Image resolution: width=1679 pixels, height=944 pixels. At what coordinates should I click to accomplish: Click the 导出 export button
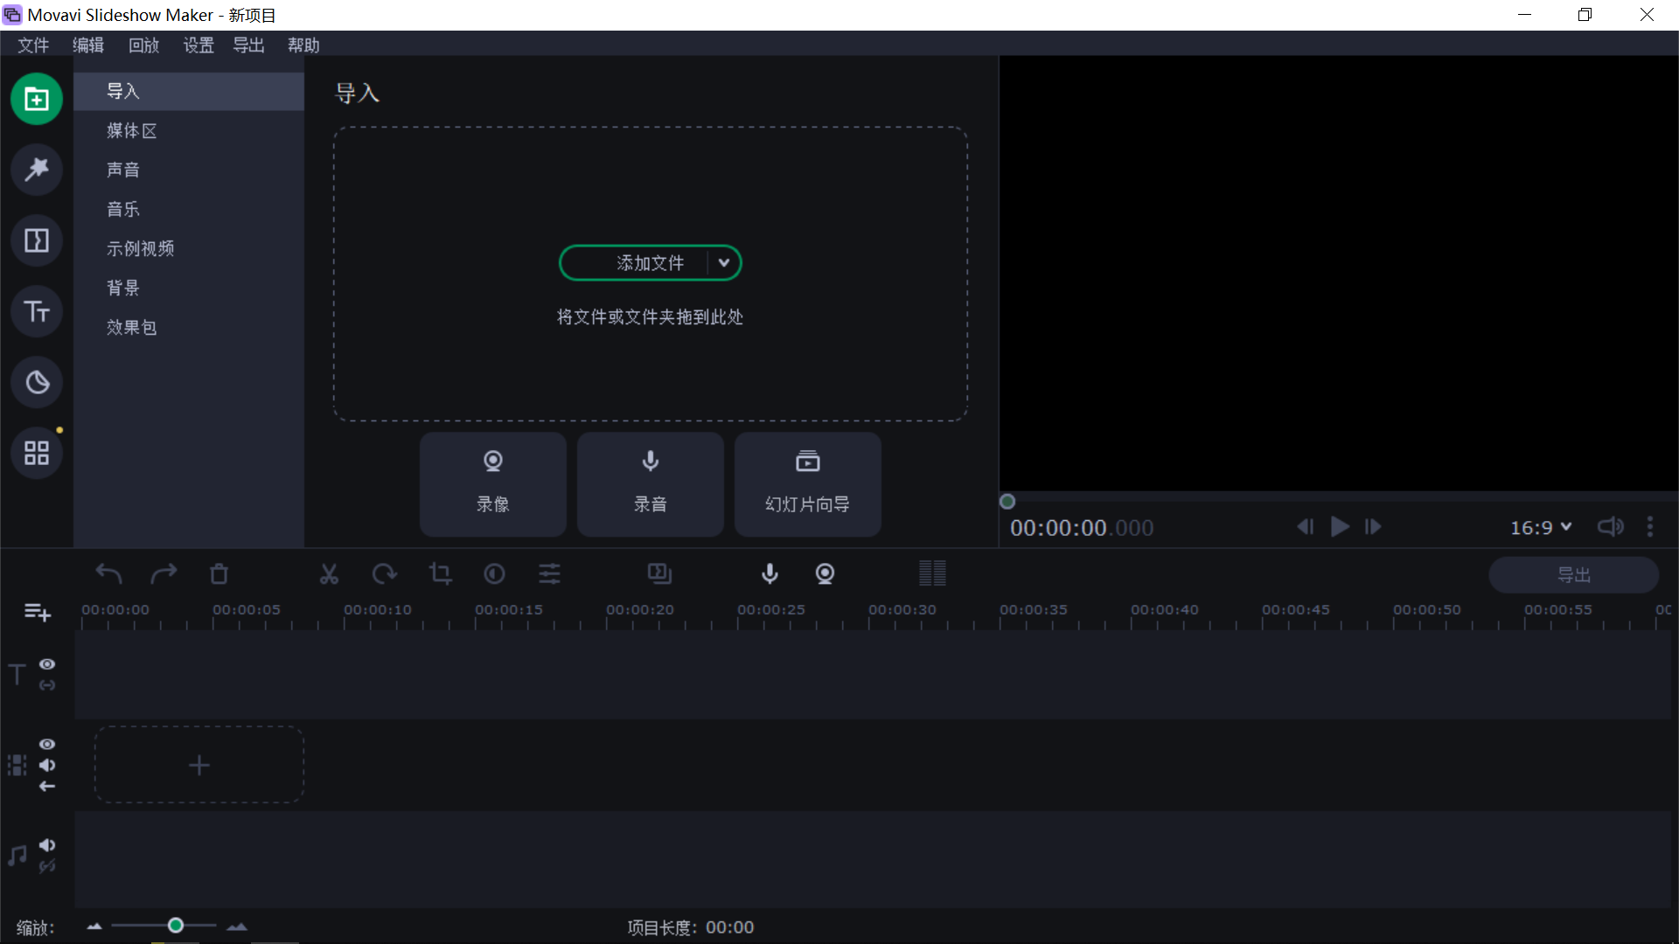tap(1574, 574)
